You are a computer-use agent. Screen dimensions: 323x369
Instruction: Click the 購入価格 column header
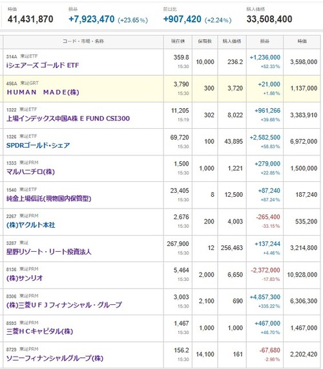pyautogui.click(x=232, y=41)
